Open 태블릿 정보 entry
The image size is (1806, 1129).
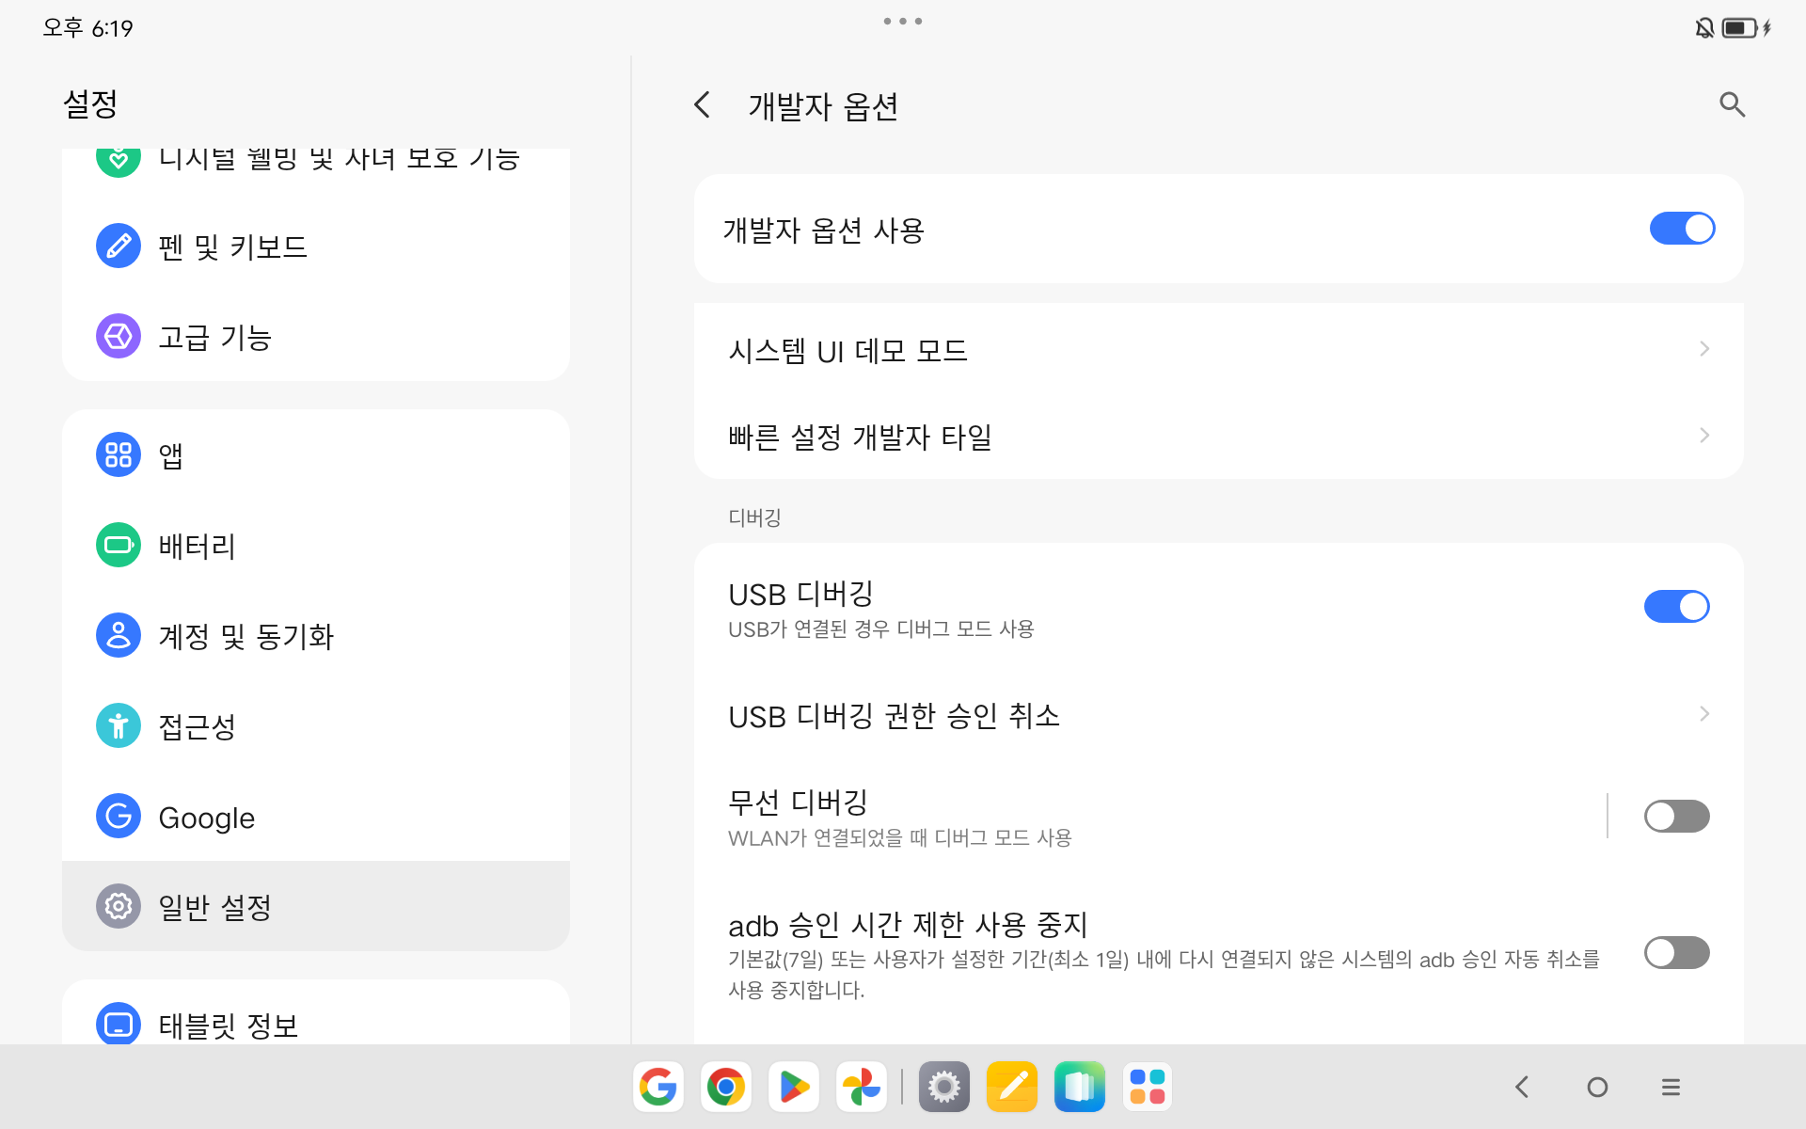click(228, 1024)
